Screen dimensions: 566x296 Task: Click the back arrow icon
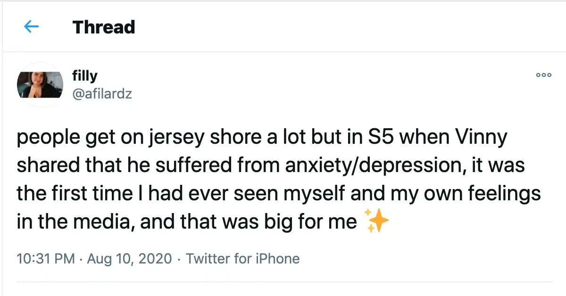tap(31, 27)
